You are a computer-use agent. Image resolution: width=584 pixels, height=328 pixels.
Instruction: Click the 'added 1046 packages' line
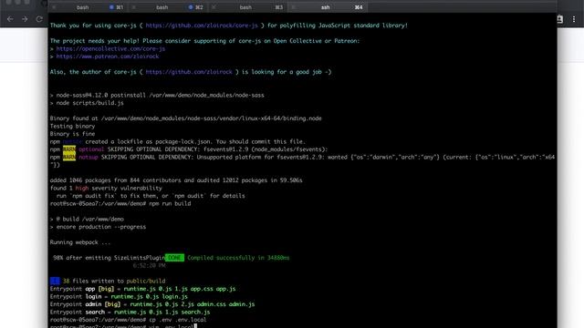coord(176,180)
